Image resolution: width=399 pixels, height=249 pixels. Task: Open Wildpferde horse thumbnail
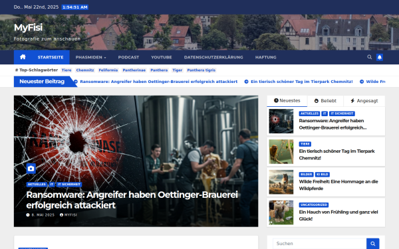[x=281, y=182]
